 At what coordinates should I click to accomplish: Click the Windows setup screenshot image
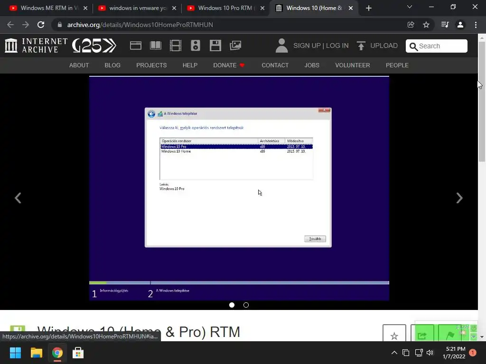239,188
